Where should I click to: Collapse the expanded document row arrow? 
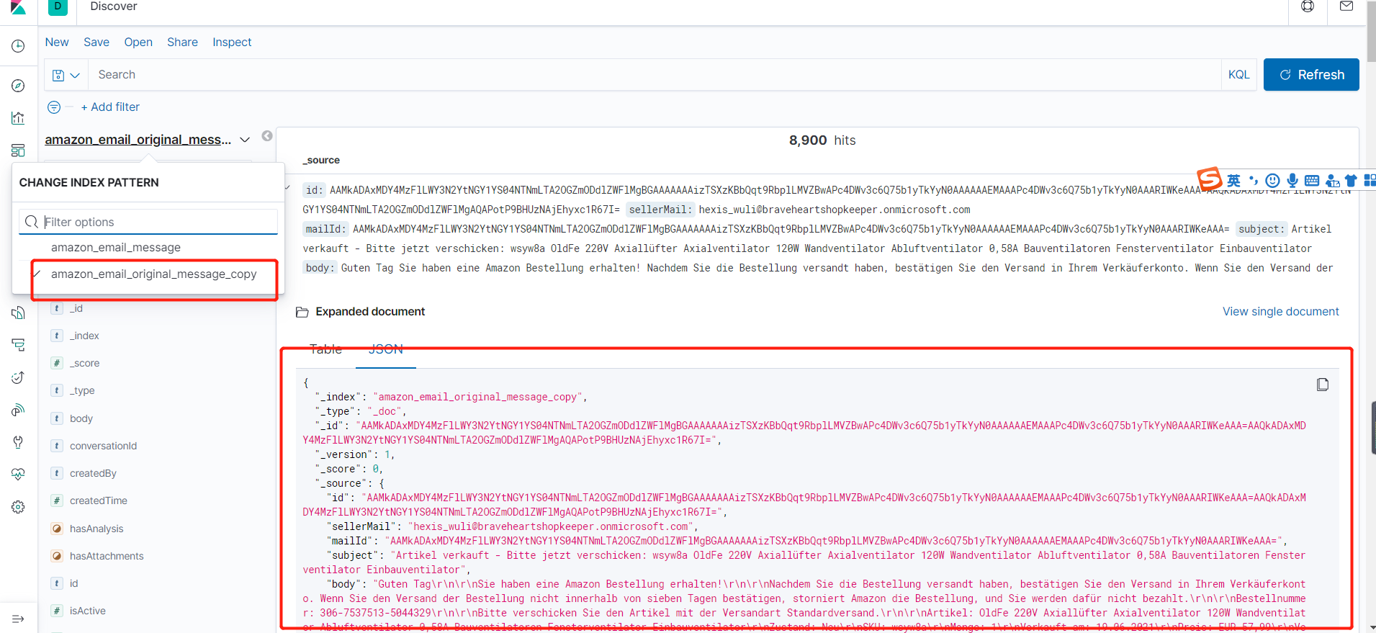point(288,189)
